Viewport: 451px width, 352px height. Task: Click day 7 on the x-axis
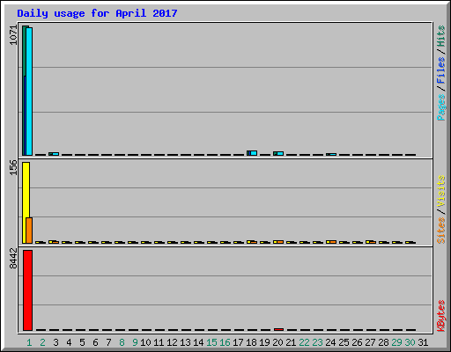(108, 342)
